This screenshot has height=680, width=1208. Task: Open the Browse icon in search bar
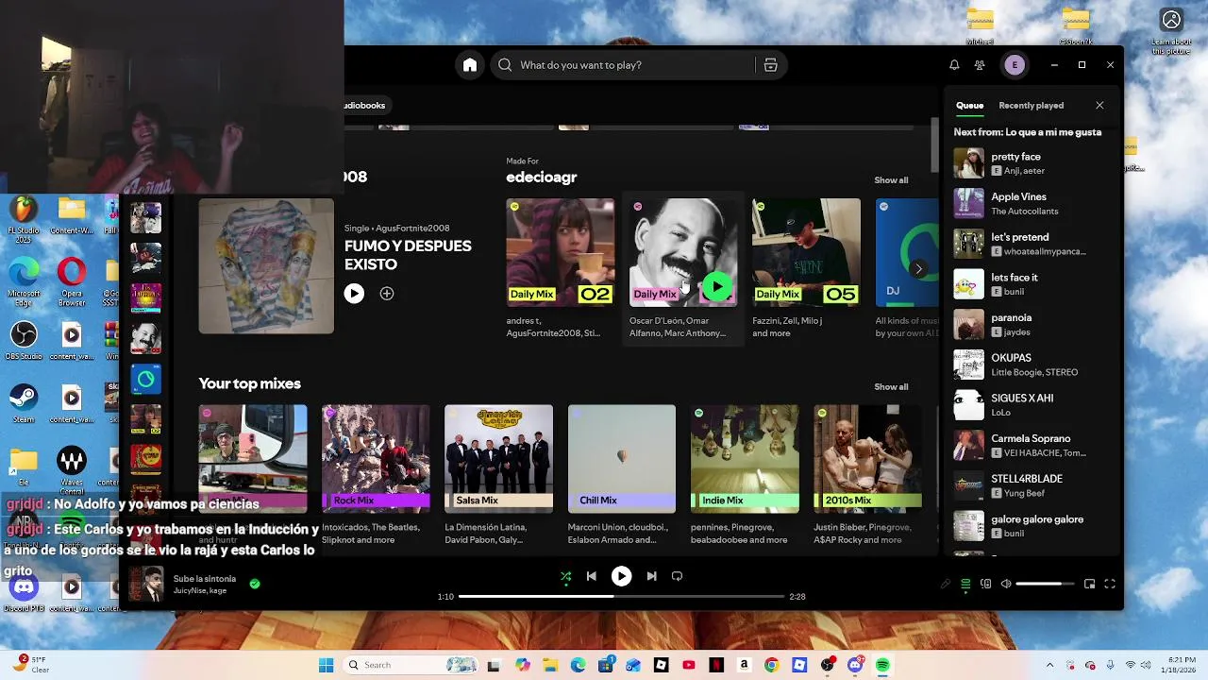tap(770, 65)
